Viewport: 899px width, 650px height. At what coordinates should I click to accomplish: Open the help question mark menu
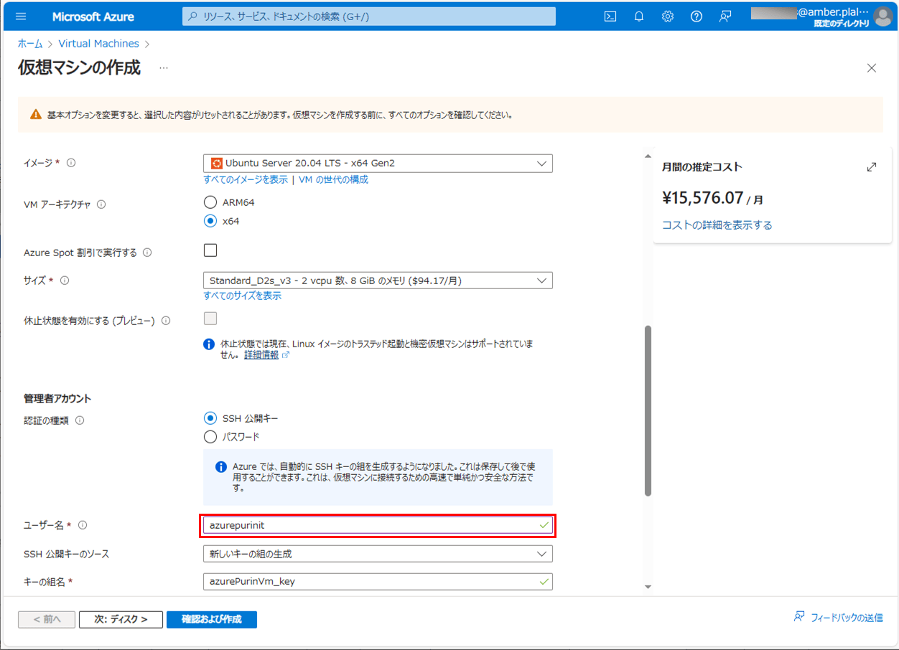click(x=697, y=17)
